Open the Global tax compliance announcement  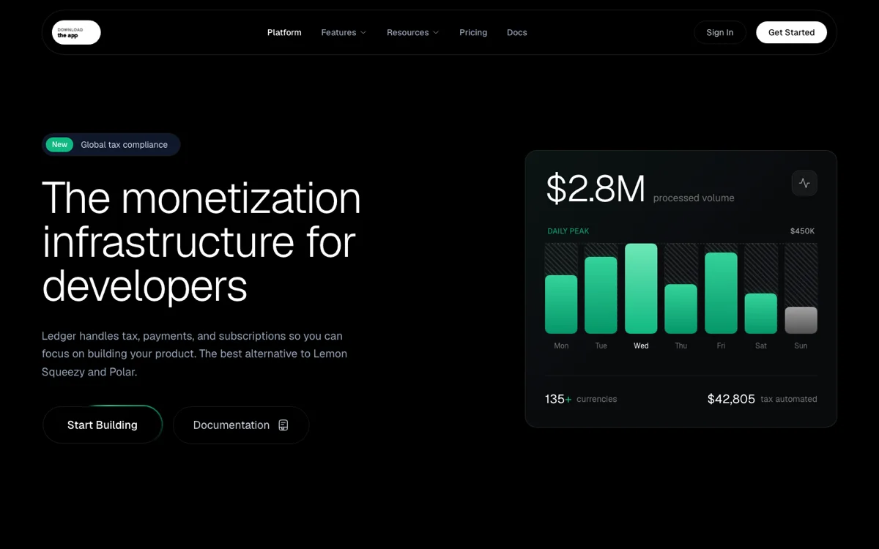point(111,145)
